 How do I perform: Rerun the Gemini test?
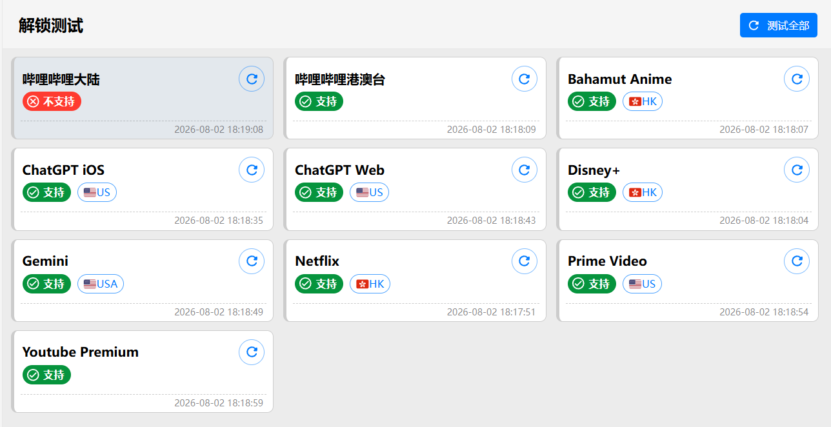pos(252,261)
